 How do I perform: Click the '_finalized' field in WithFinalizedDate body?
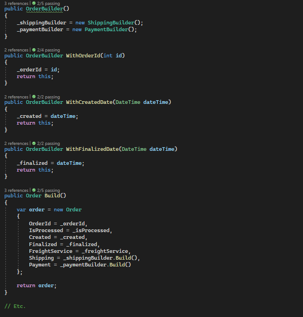click(x=32, y=163)
